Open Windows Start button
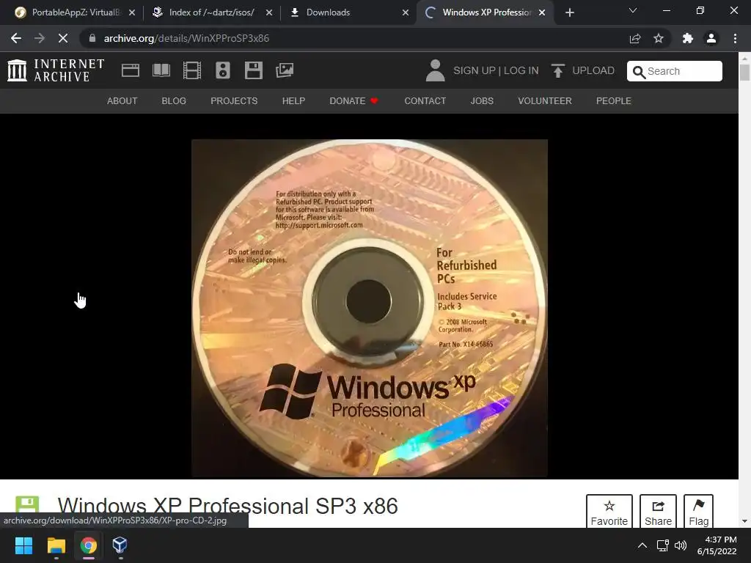This screenshot has width=751, height=563. click(23, 545)
